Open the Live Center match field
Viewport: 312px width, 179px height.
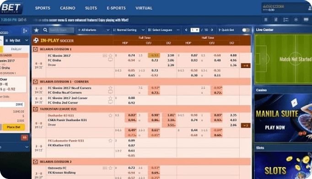283,59
